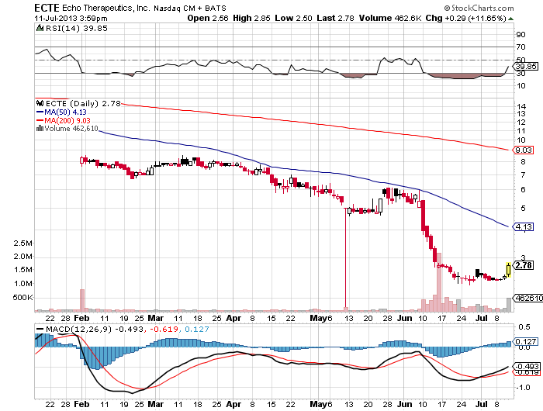Click the RSI(14) 39.85 label
Viewport: 543px width, 411px height.
tap(76, 28)
